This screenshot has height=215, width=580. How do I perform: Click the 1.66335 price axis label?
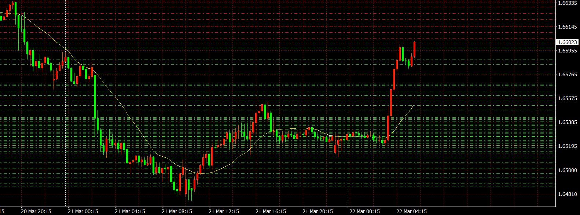[x=567, y=3]
